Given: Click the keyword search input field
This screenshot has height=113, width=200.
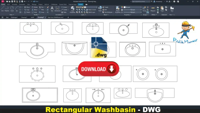Looking at the screenshot, I should pyautogui.click(x=141, y=2).
